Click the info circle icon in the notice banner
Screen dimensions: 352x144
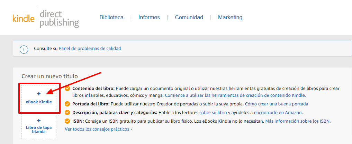(24, 49)
